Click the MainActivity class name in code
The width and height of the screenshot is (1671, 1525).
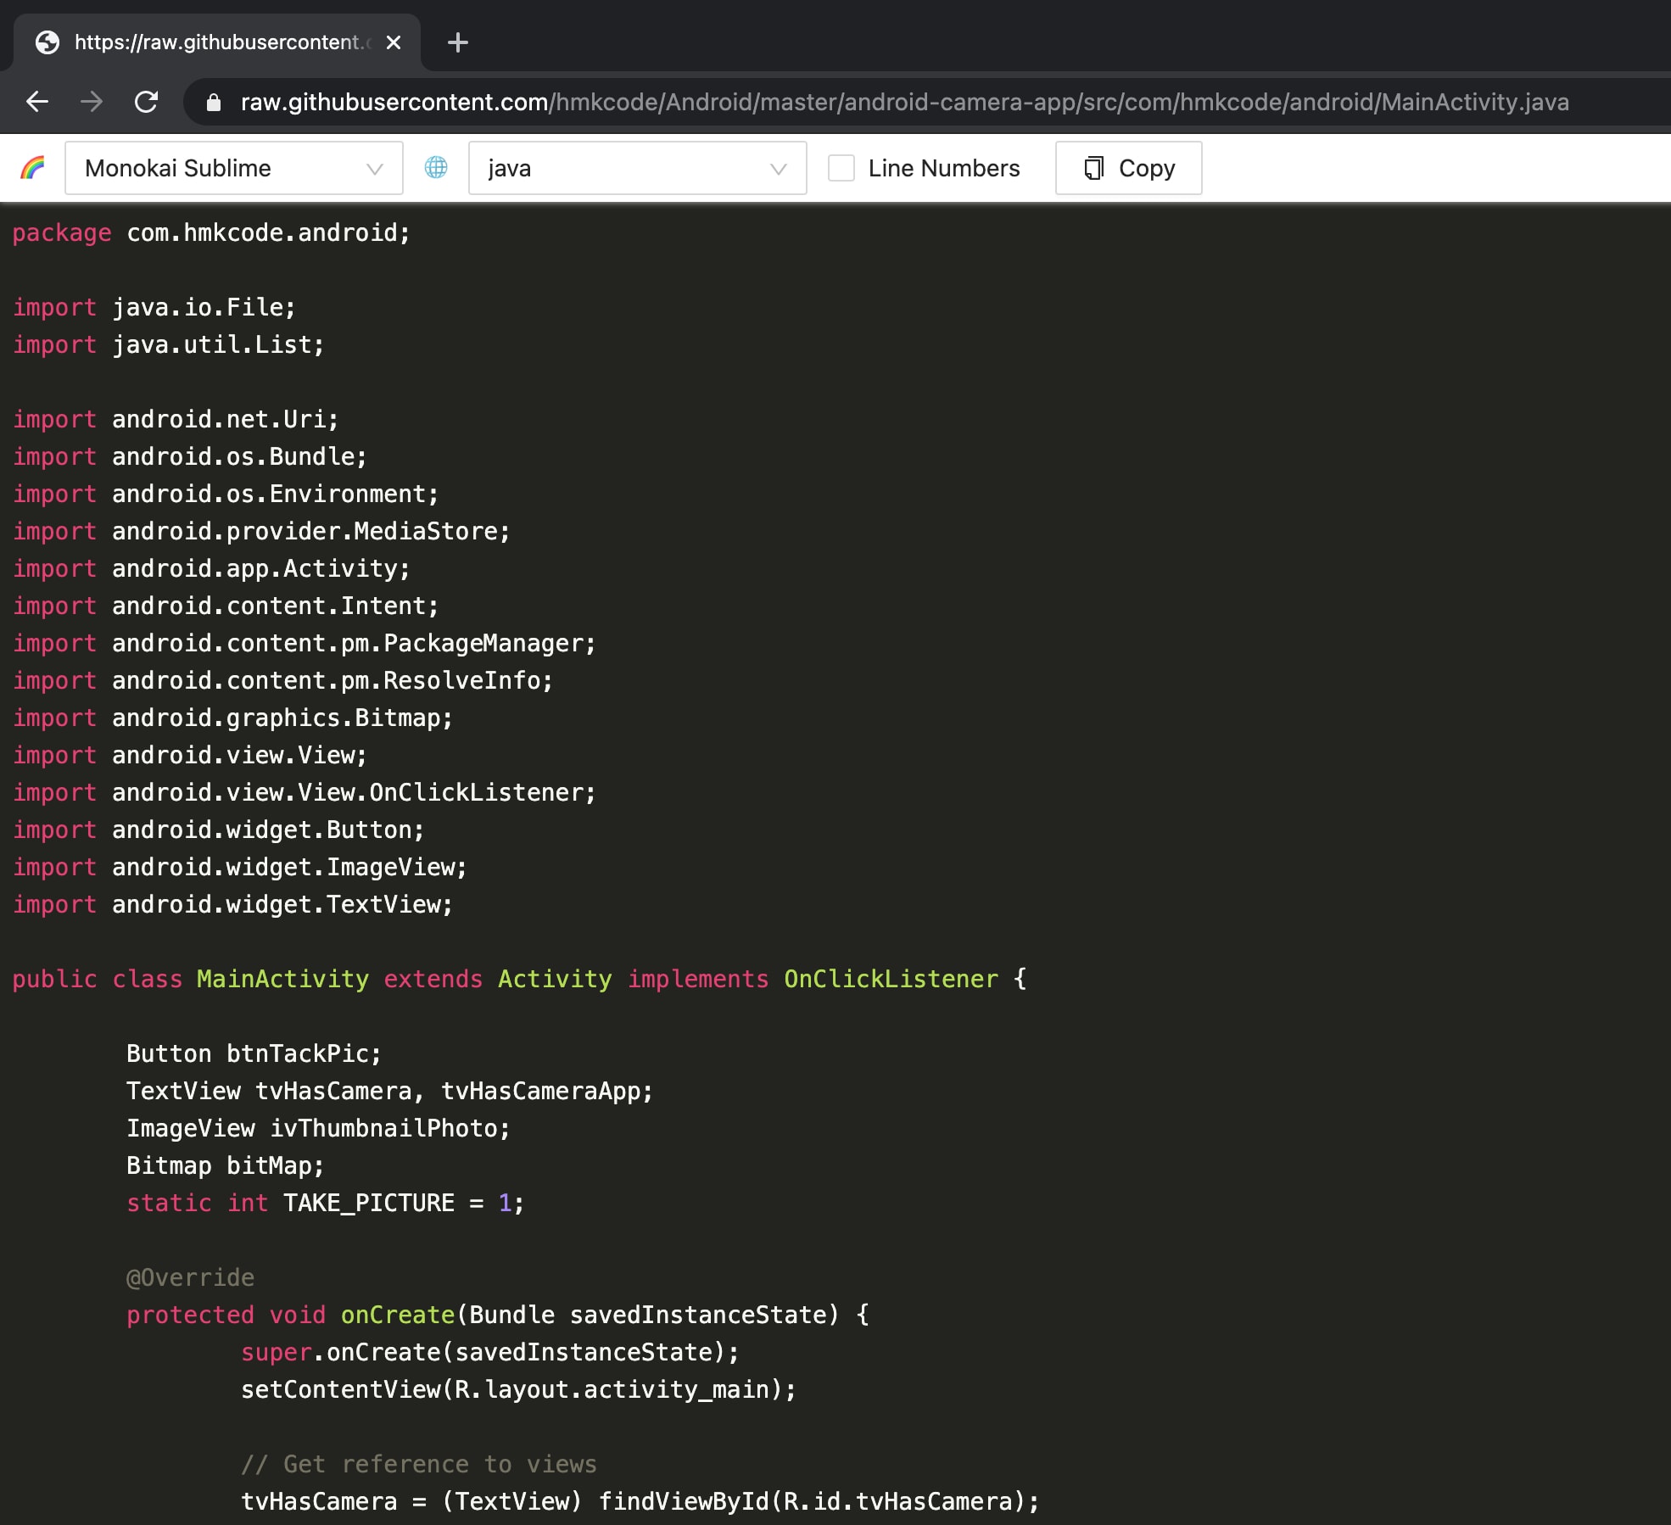click(x=282, y=979)
